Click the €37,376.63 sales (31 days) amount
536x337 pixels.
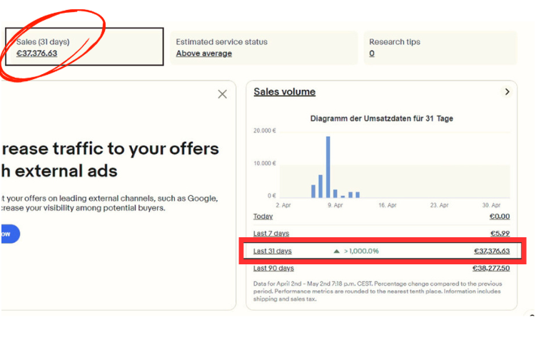click(36, 53)
